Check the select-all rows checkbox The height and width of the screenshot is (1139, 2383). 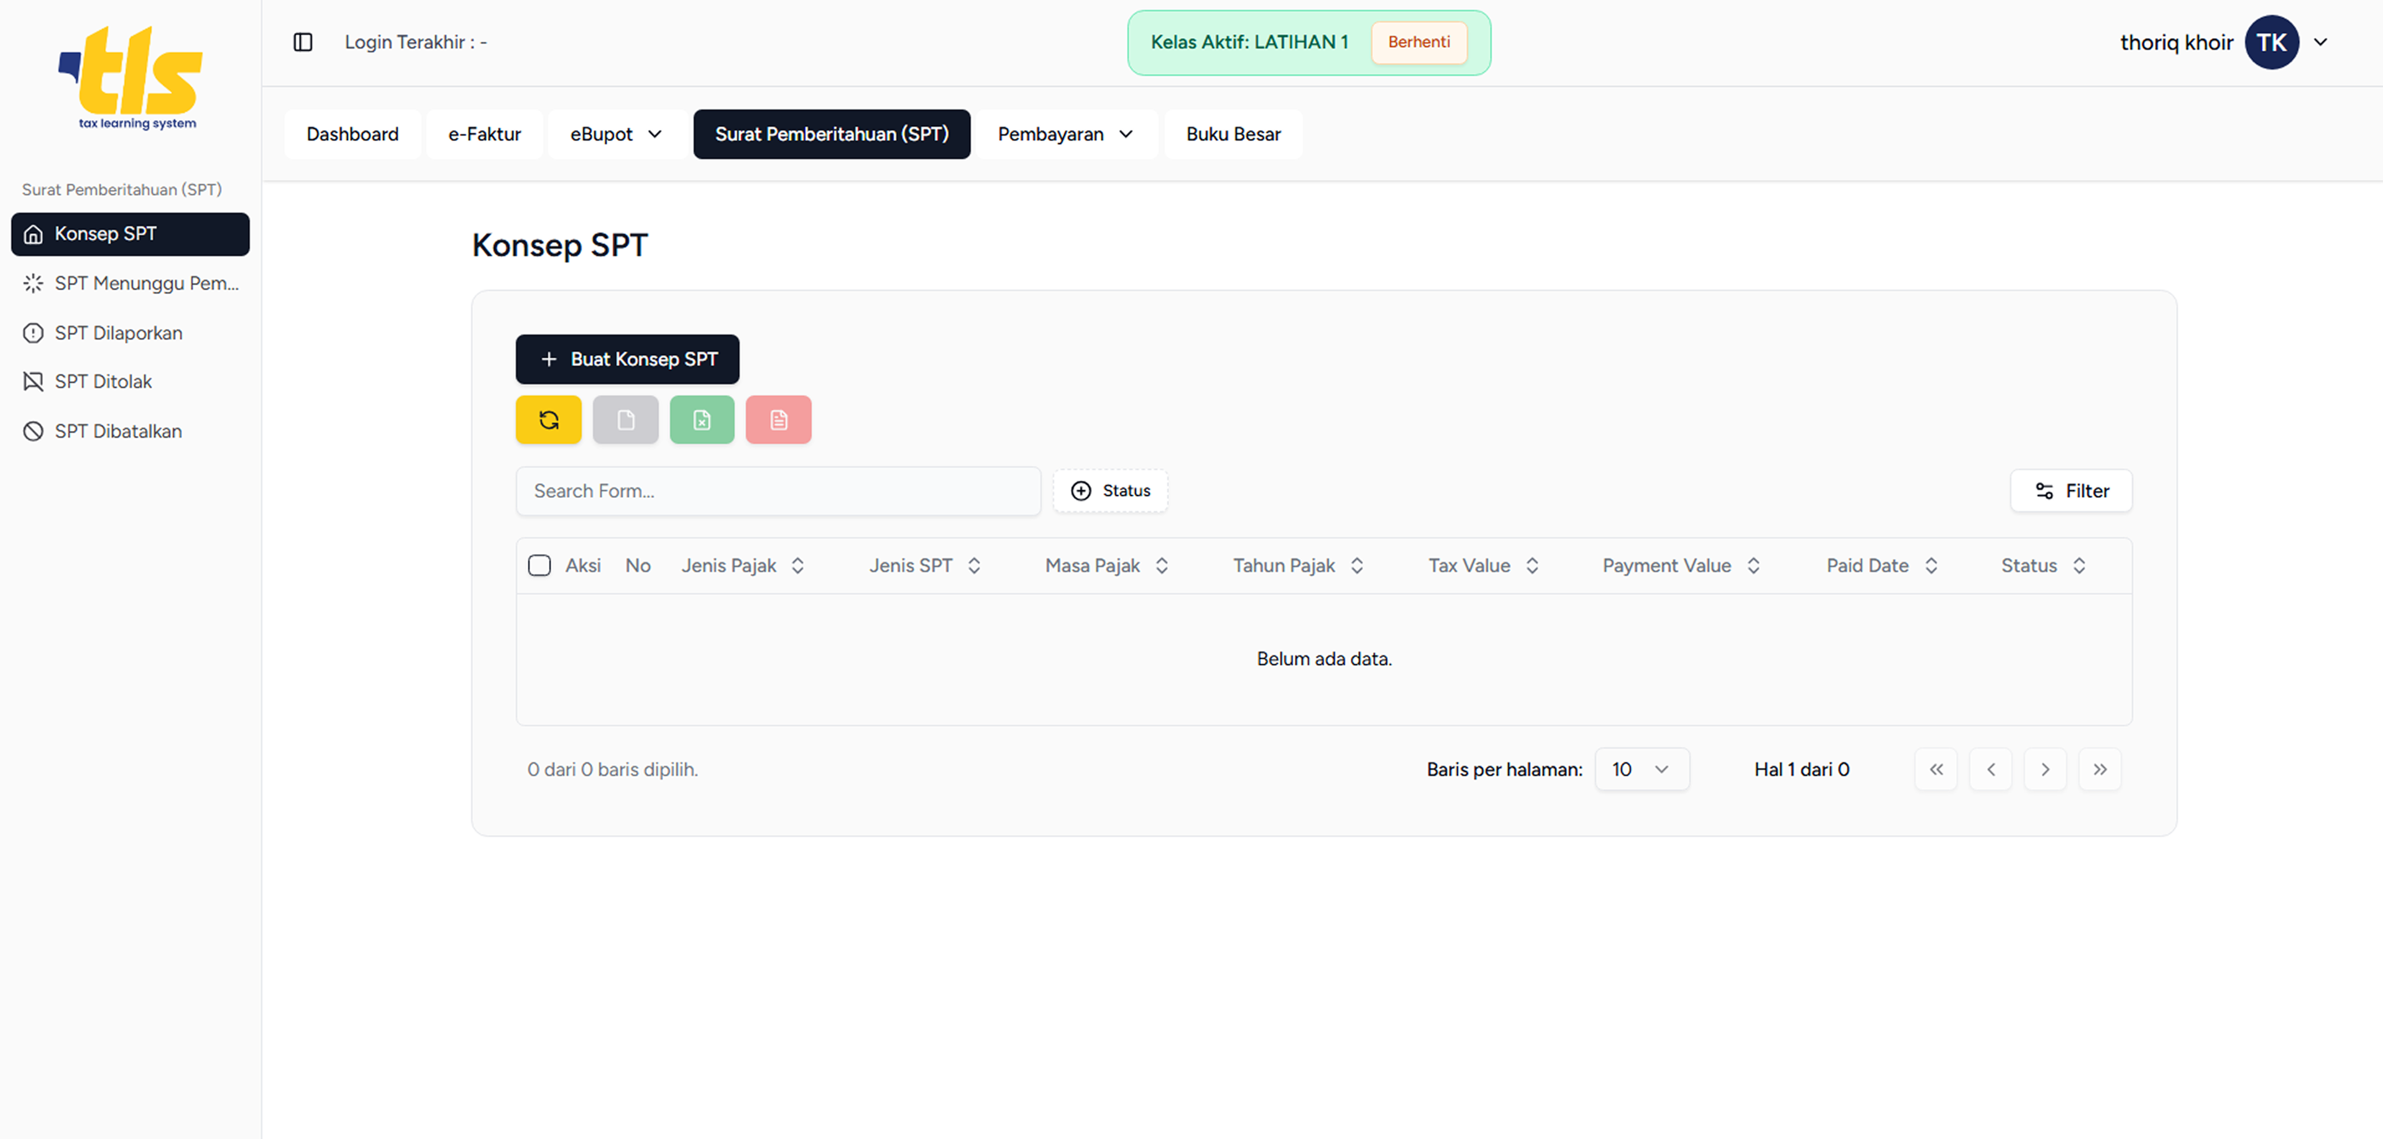pyautogui.click(x=540, y=565)
